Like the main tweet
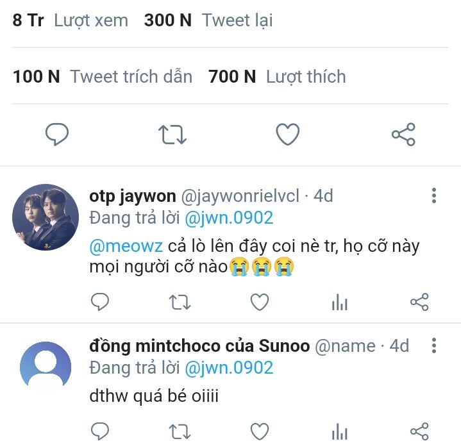This screenshot has height=448, width=461. tap(288, 135)
